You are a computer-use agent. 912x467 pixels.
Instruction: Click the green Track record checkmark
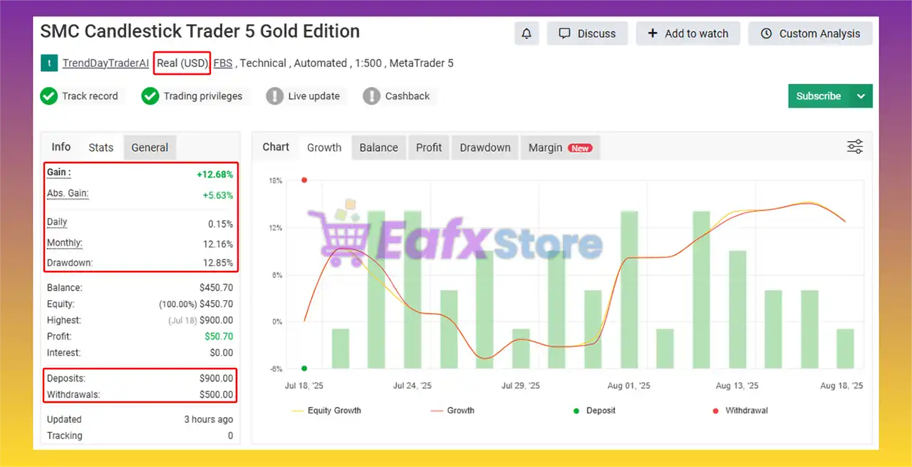click(x=48, y=96)
